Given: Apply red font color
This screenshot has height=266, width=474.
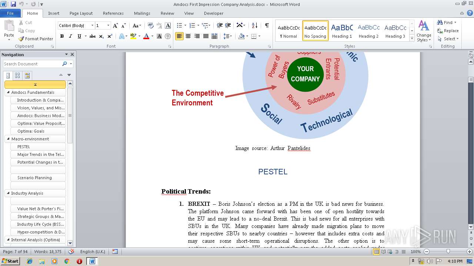Looking at the screenshot, I should [x=146, y=36].
